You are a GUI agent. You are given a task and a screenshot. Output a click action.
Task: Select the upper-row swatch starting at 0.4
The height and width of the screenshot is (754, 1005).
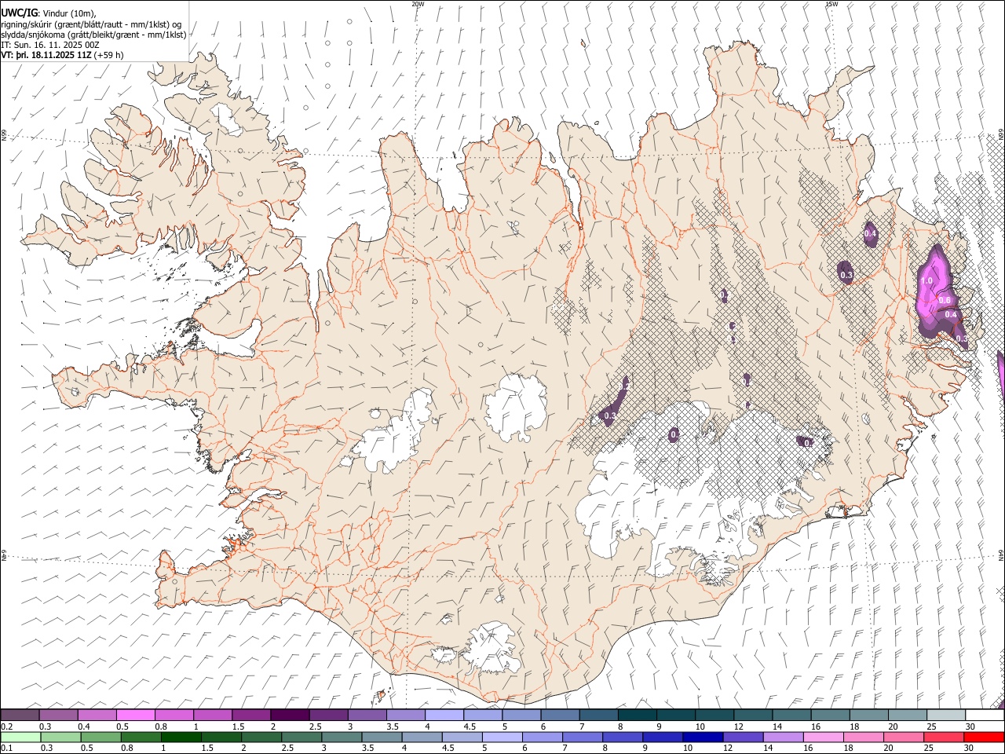tap(97, 715)
